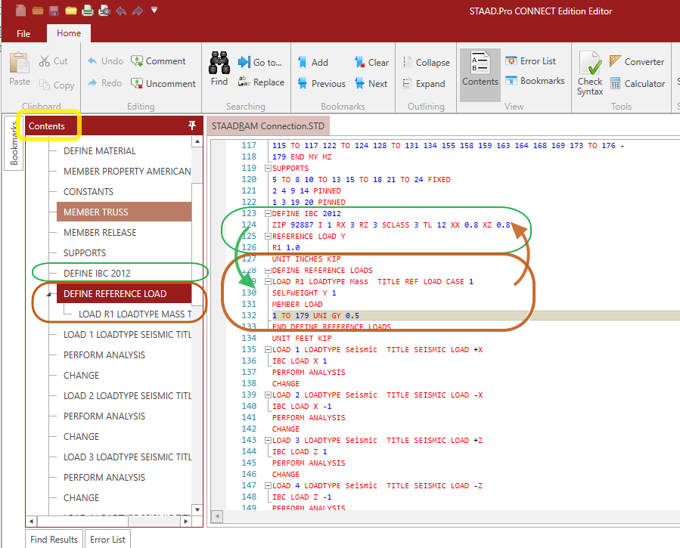Open the Calculator tool
This screenshot has height=548, width=680.
(x=634, y=83)
